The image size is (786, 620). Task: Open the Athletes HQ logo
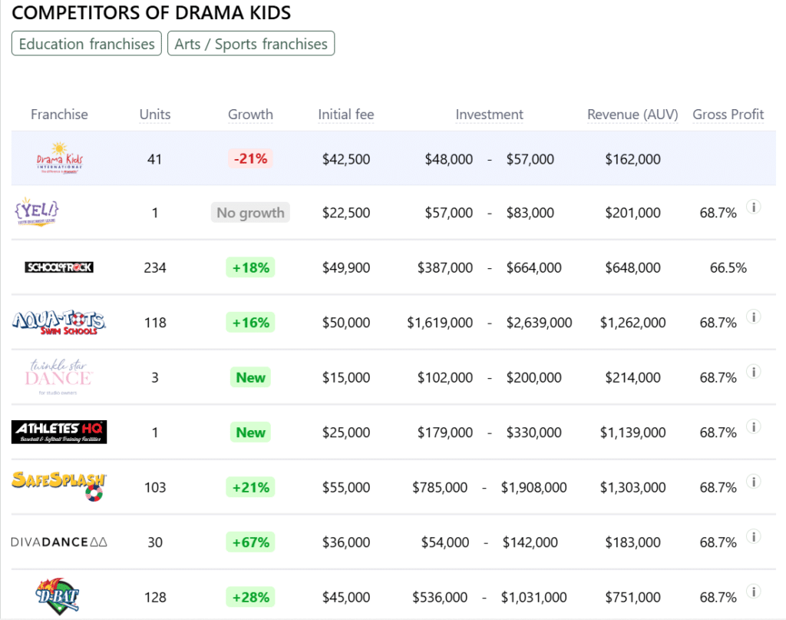59,432
